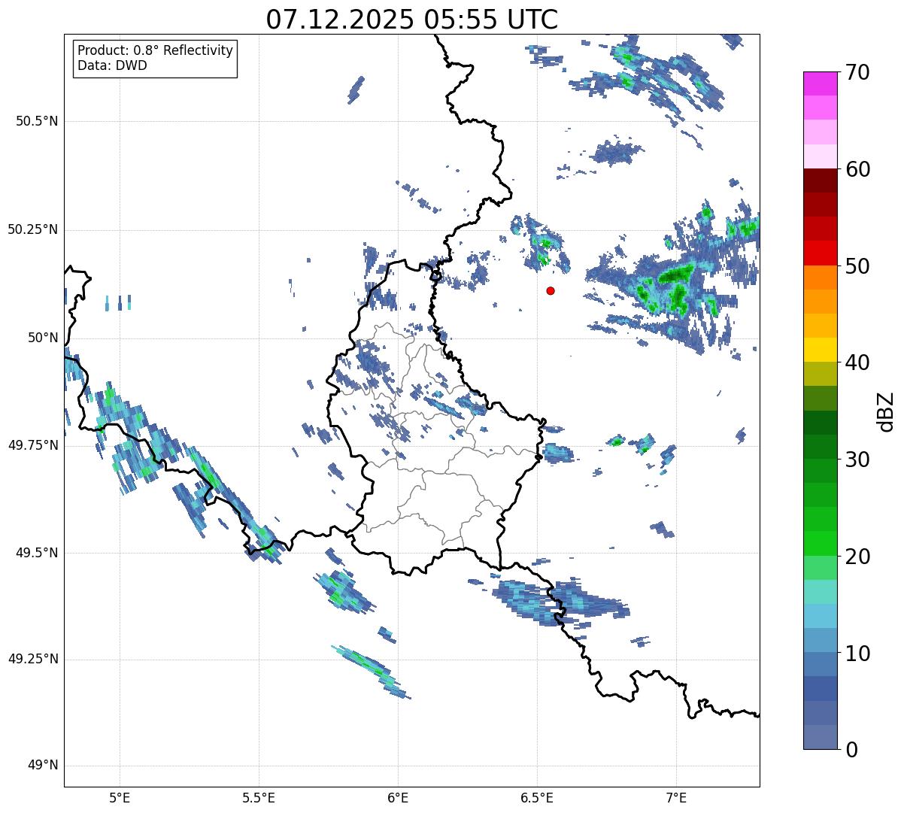Click the 7°E longitude label

[x=676, y=797]
